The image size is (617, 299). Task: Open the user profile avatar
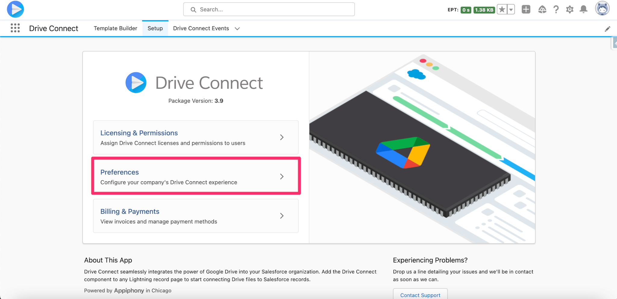(602, 8)
